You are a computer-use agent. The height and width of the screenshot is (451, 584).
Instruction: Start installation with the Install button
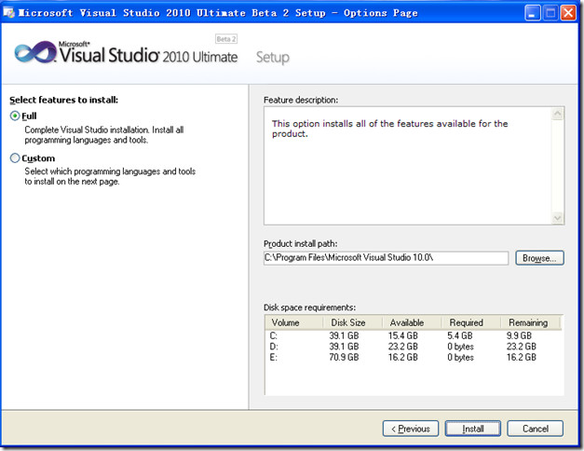coord(472,429)
